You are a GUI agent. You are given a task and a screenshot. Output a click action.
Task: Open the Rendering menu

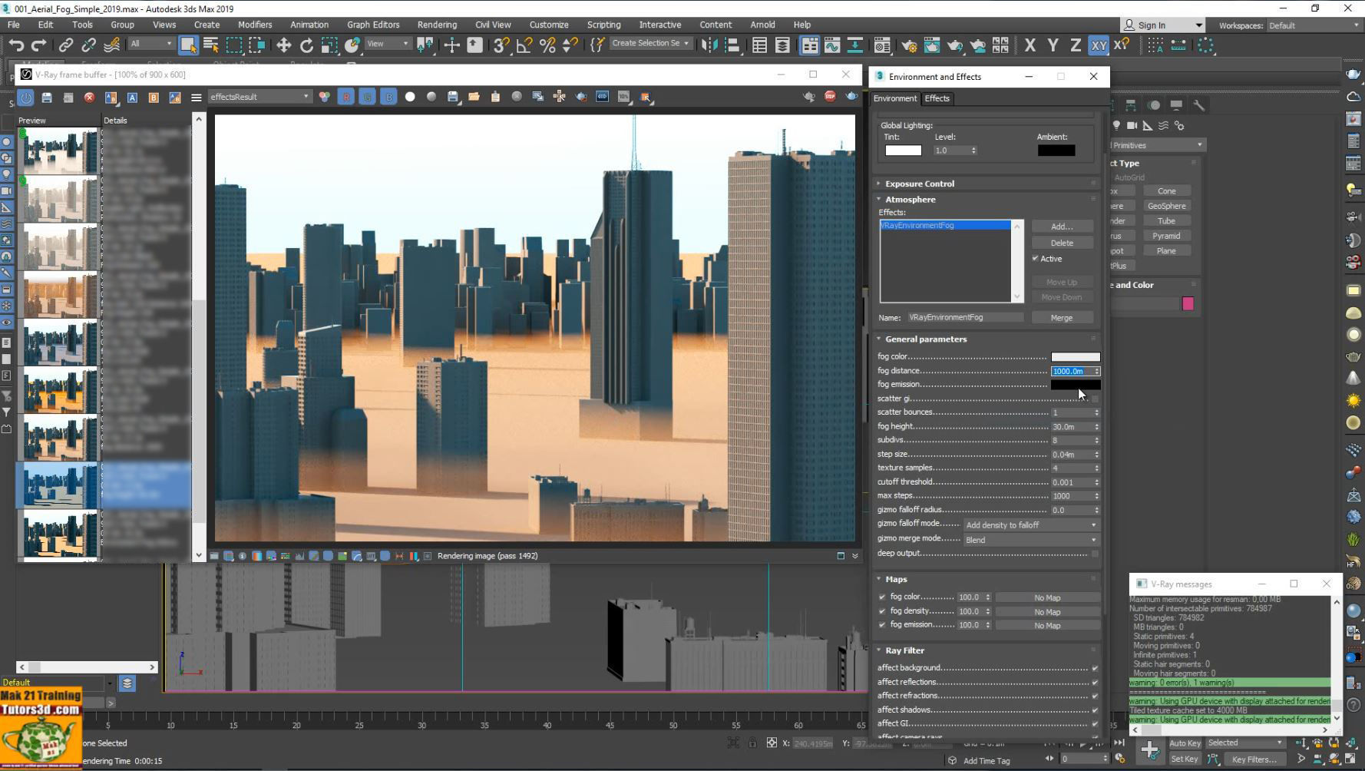[437, 25]
